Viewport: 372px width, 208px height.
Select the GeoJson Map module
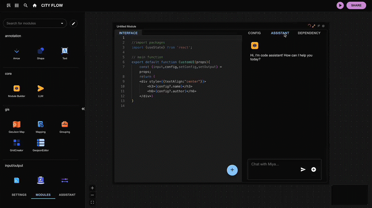tap(17, 127)
